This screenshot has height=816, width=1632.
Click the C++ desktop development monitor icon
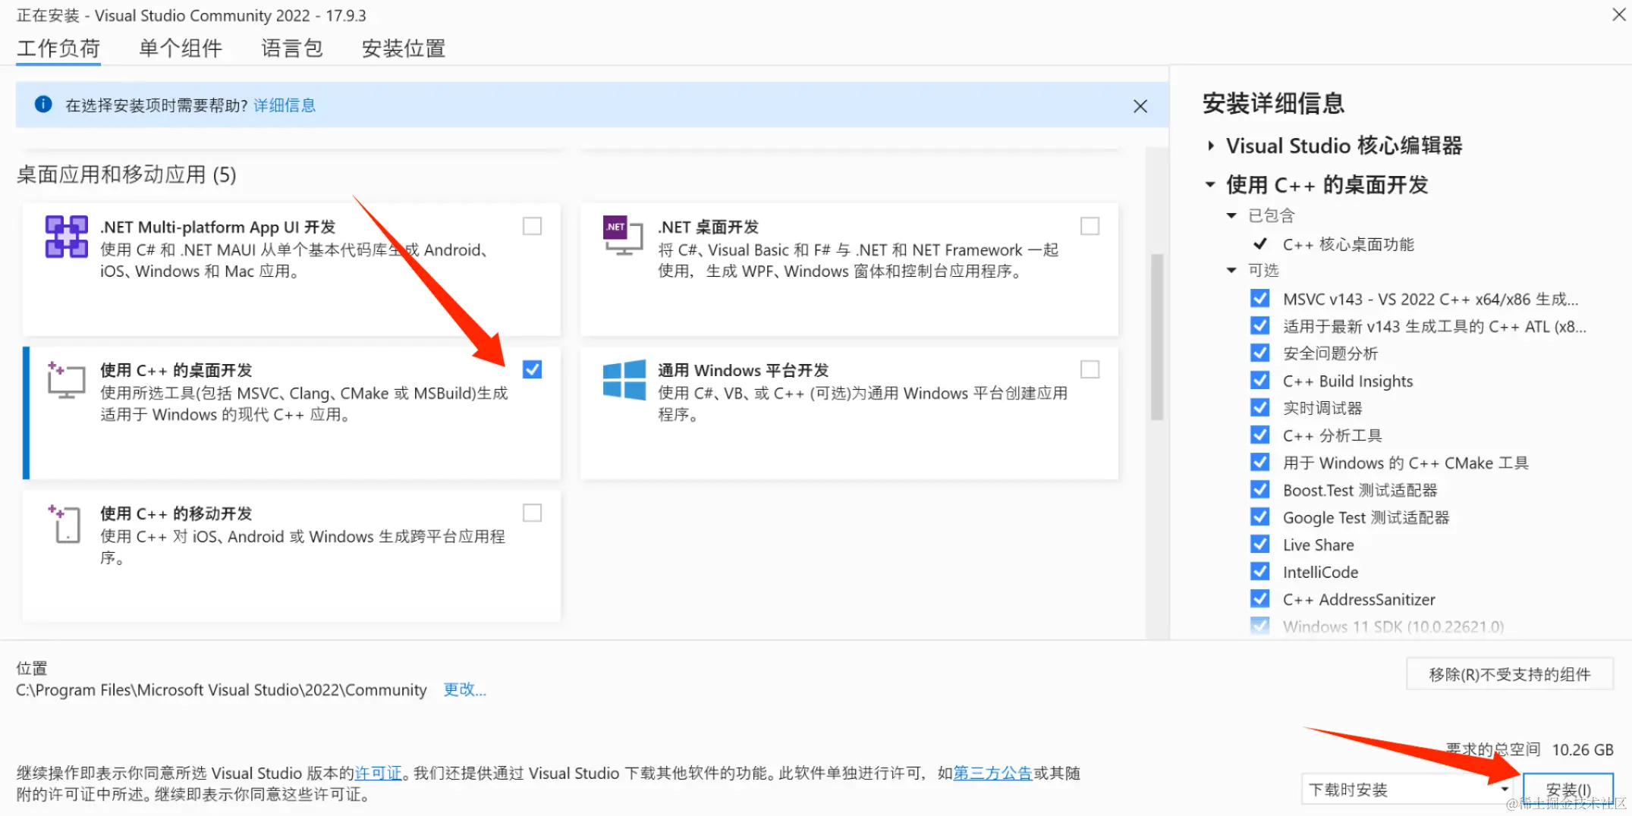66,380
